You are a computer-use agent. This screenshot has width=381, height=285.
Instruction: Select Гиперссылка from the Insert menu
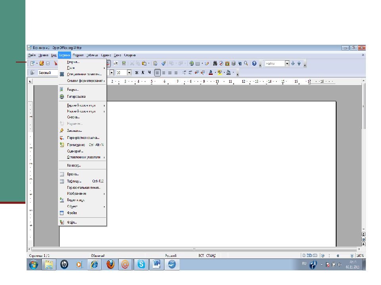click(x=76, y=97)
